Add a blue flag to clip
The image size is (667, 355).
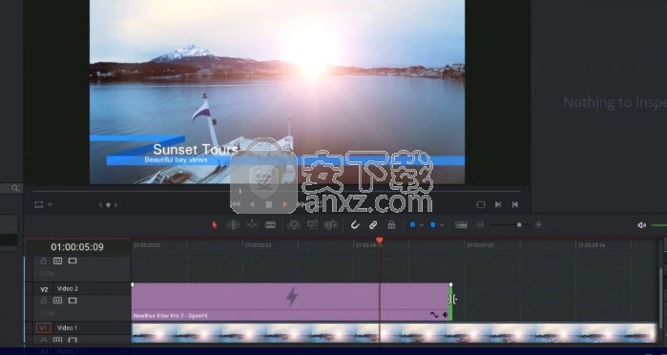[412, 225]
